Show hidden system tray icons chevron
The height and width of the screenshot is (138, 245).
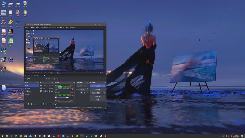click(x=219, y=136)
